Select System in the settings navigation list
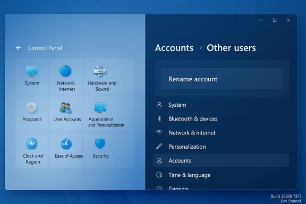306x204 pixels. [x=221, y=105]
